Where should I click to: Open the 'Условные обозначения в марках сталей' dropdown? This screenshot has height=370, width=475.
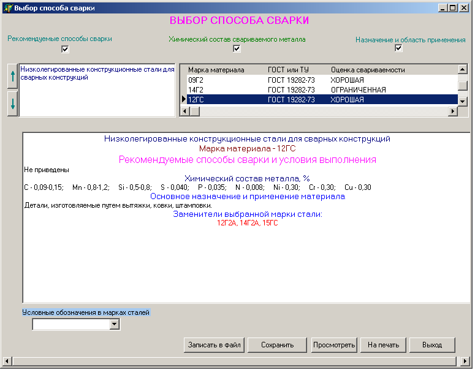coord(114,325)
